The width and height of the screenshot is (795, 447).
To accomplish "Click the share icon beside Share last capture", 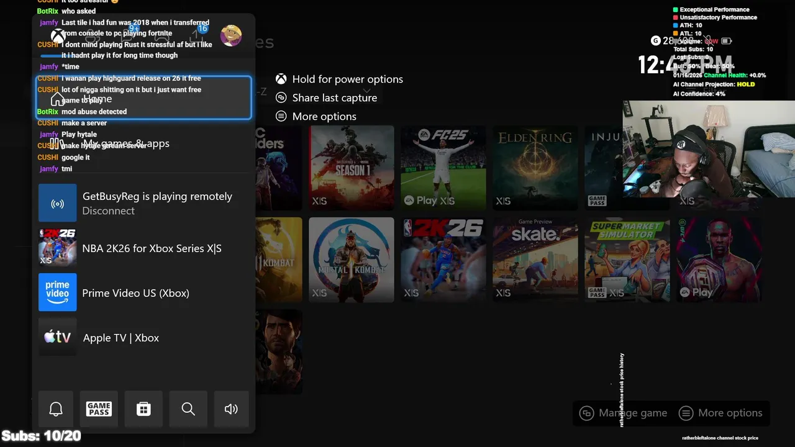I will [281, 97].
